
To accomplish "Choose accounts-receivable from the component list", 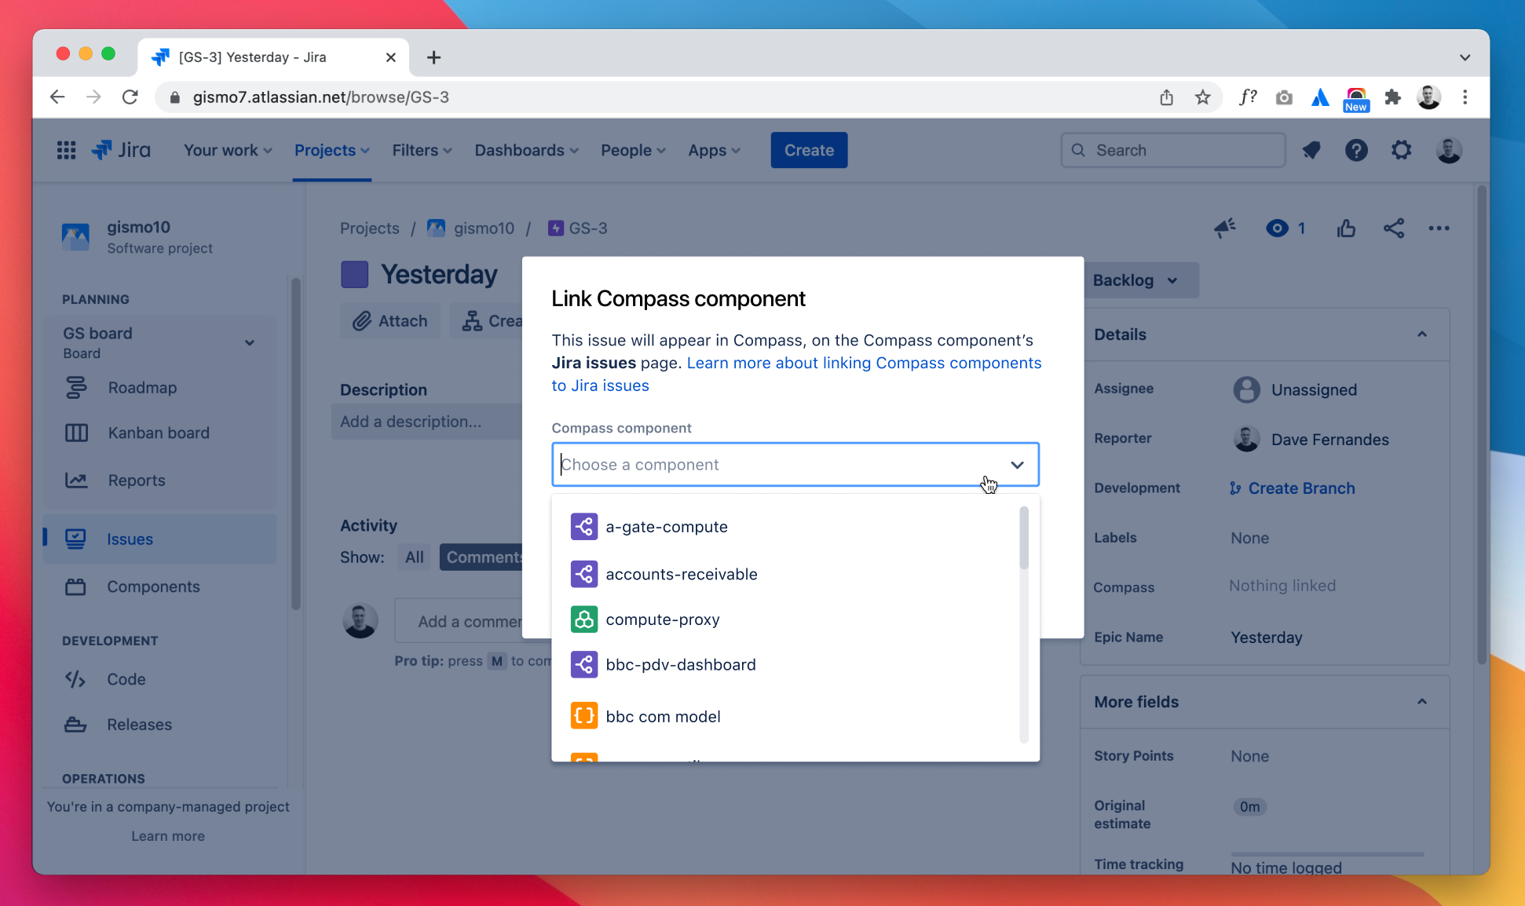I will tap(785, 574).
